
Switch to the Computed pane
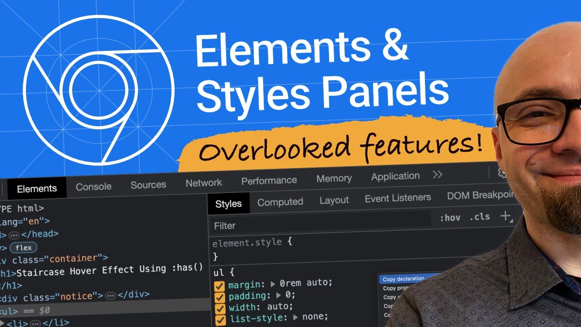[280, 202]
